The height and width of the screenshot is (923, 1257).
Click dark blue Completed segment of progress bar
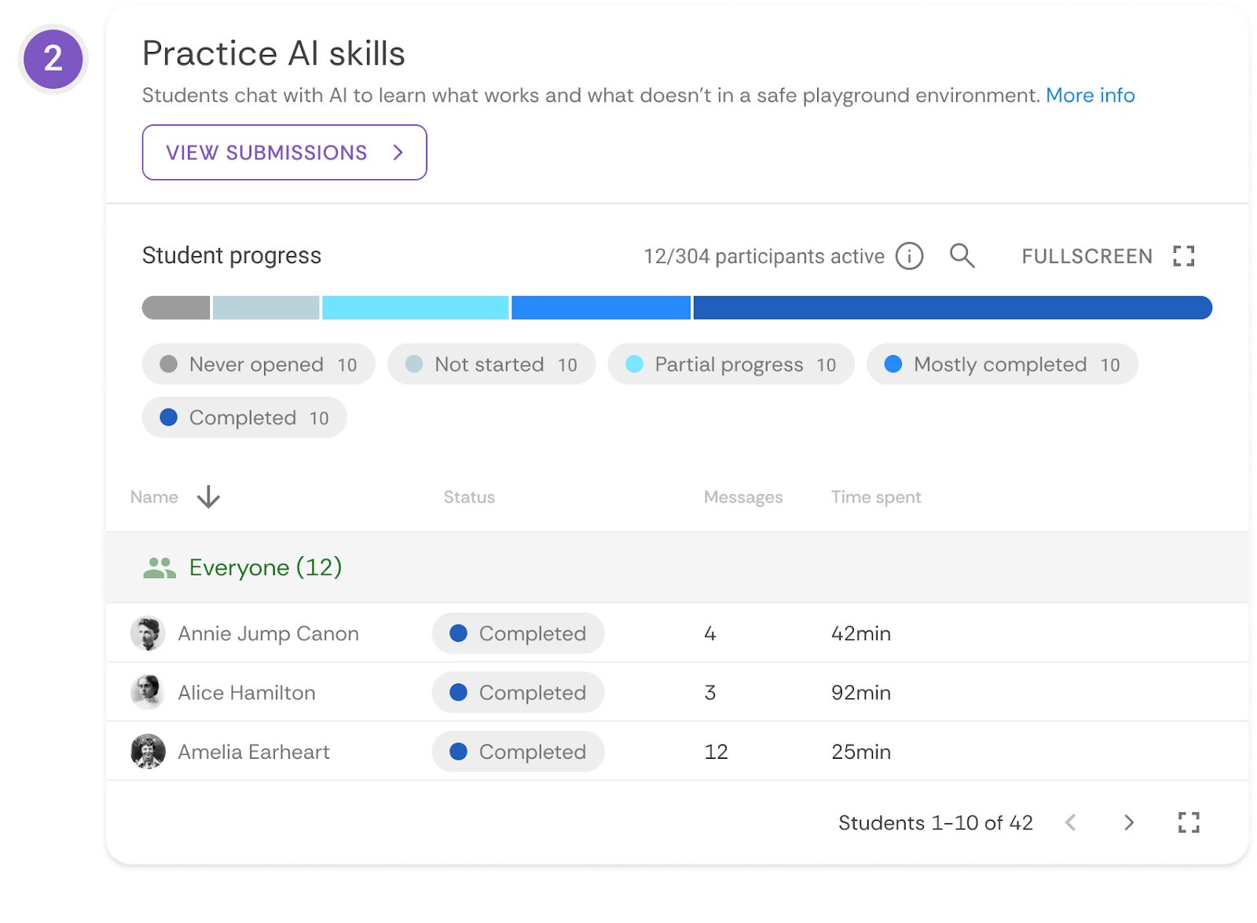click(952, 308)
